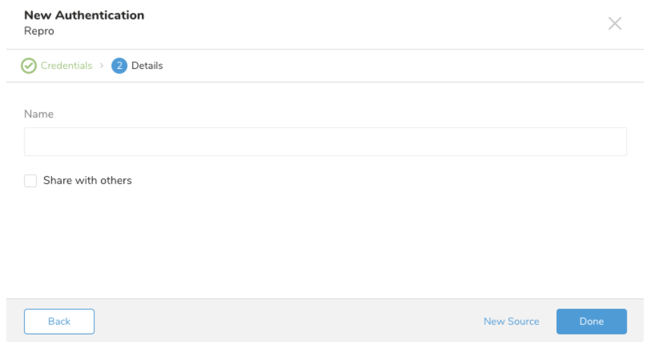Open the New Source link
Viewport: 649px width, 350px height.
pyautogui.click(x=511, y=321)
